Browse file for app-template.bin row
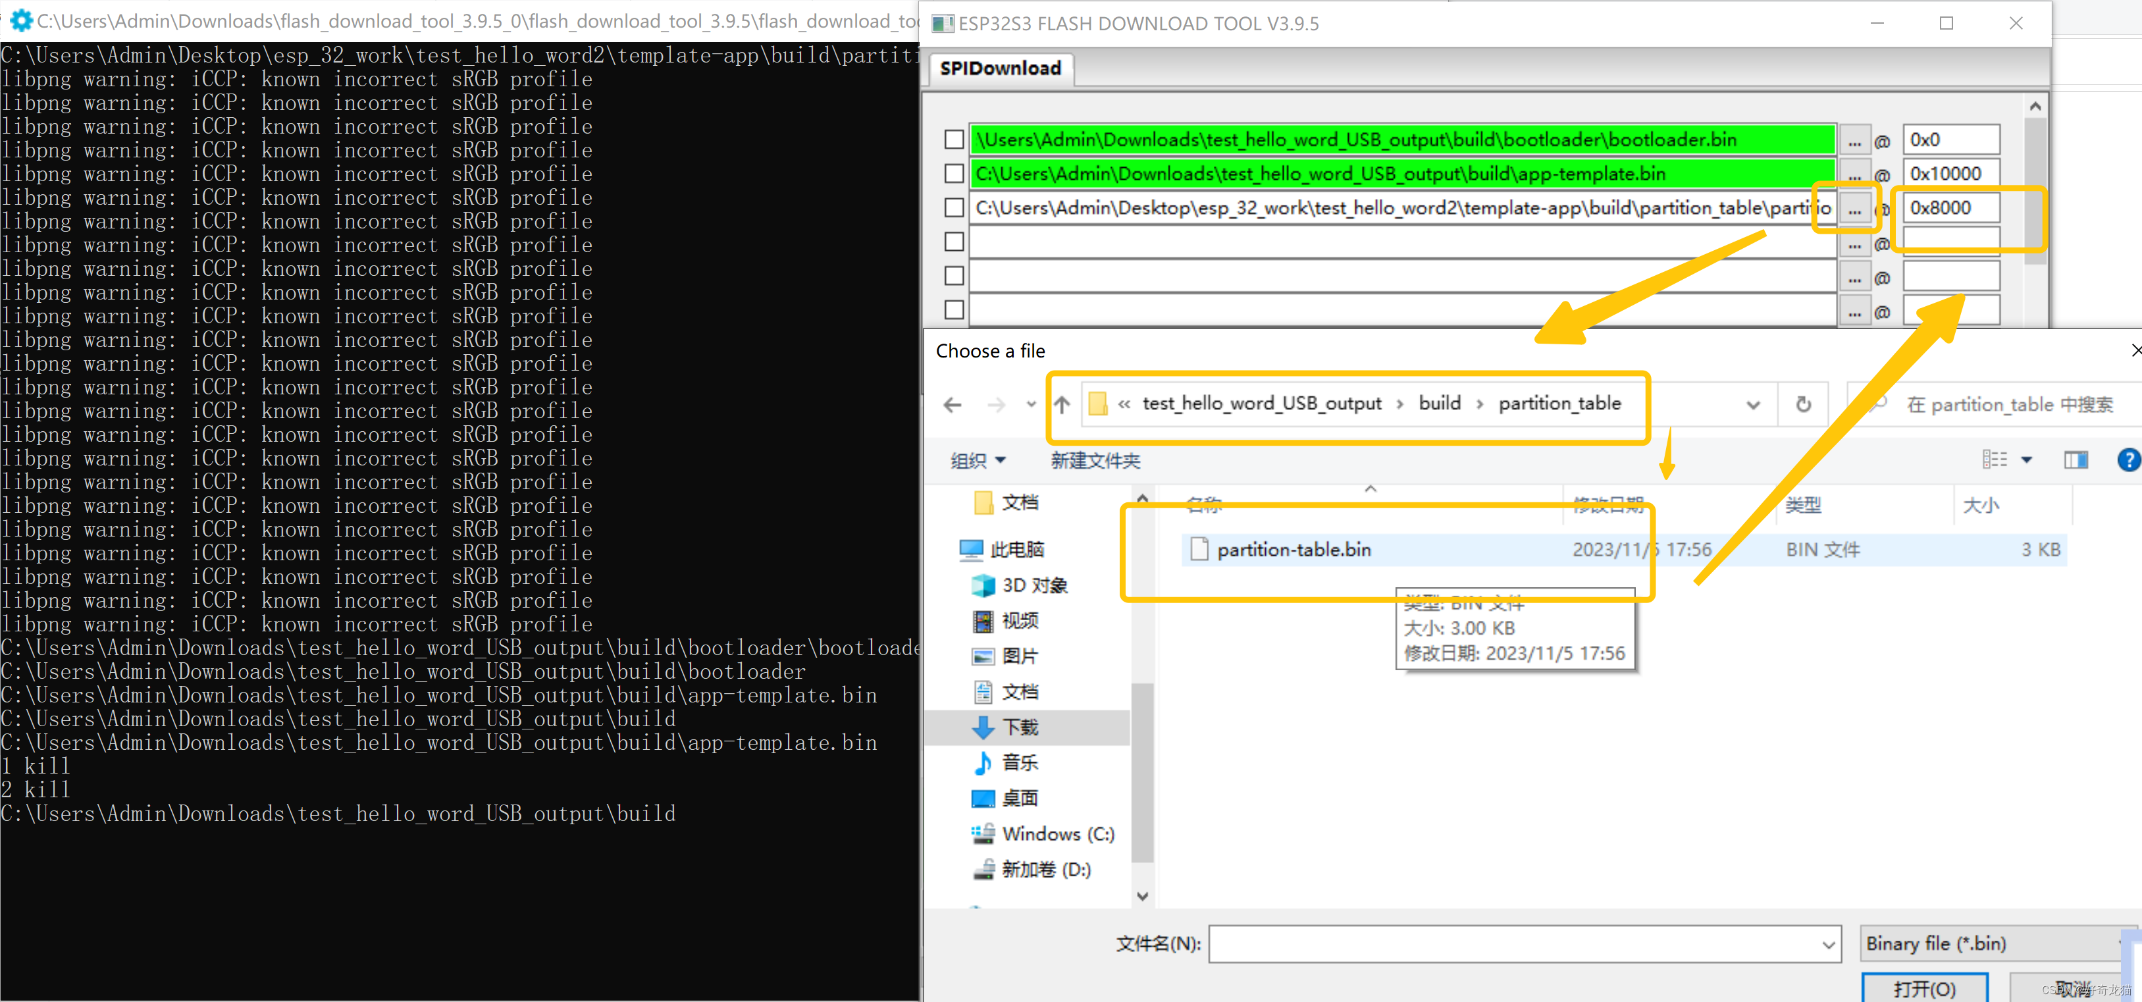 1854,174
